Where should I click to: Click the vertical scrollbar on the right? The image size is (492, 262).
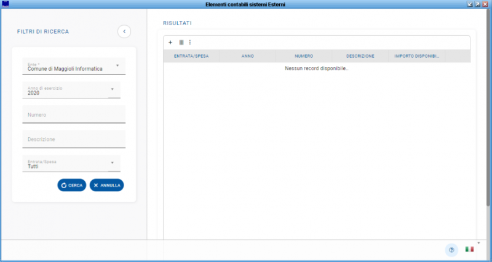coord(488,108)
